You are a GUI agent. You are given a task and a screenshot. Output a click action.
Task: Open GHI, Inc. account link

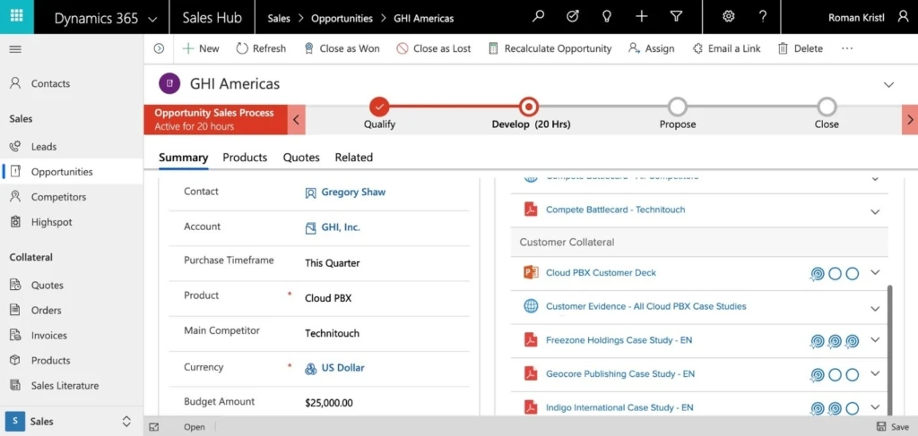(341, 228)
